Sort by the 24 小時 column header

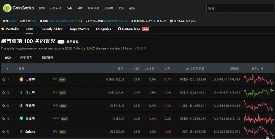150,69
